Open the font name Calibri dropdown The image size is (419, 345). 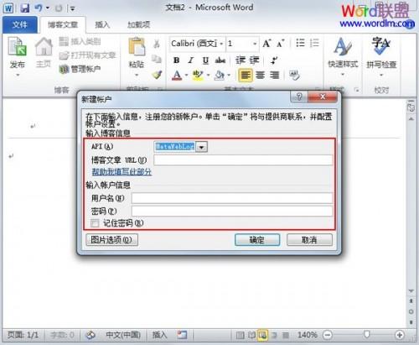click(x=221, y=44)
